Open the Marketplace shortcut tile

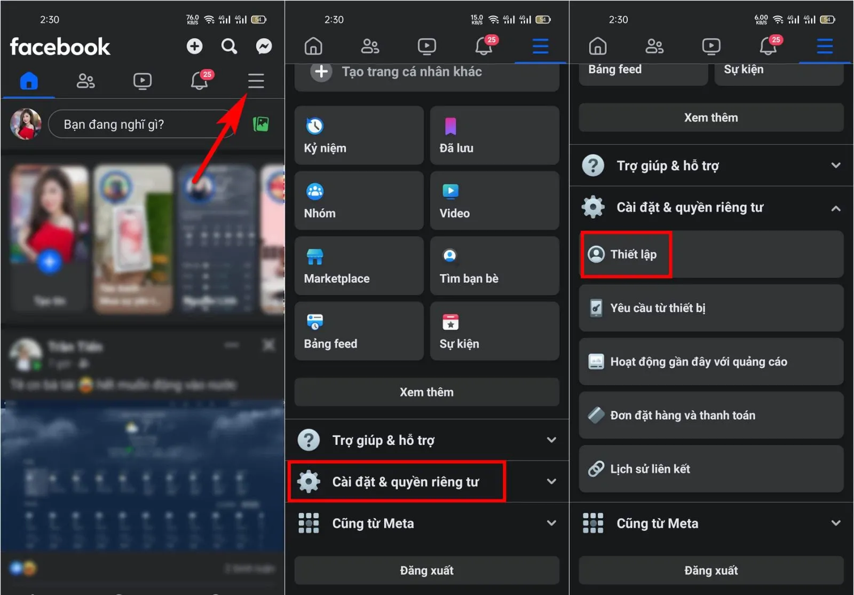[359, 266]
